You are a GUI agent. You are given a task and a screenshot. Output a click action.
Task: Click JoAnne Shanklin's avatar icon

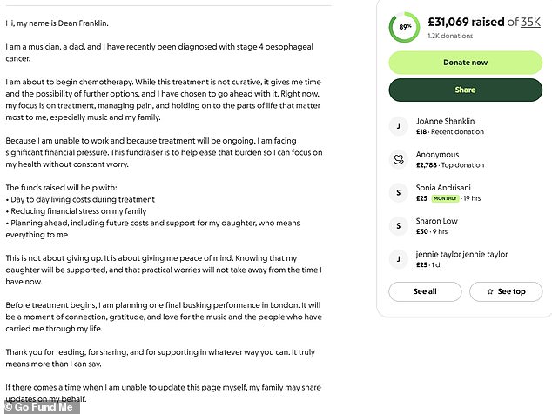click(399, 126)
